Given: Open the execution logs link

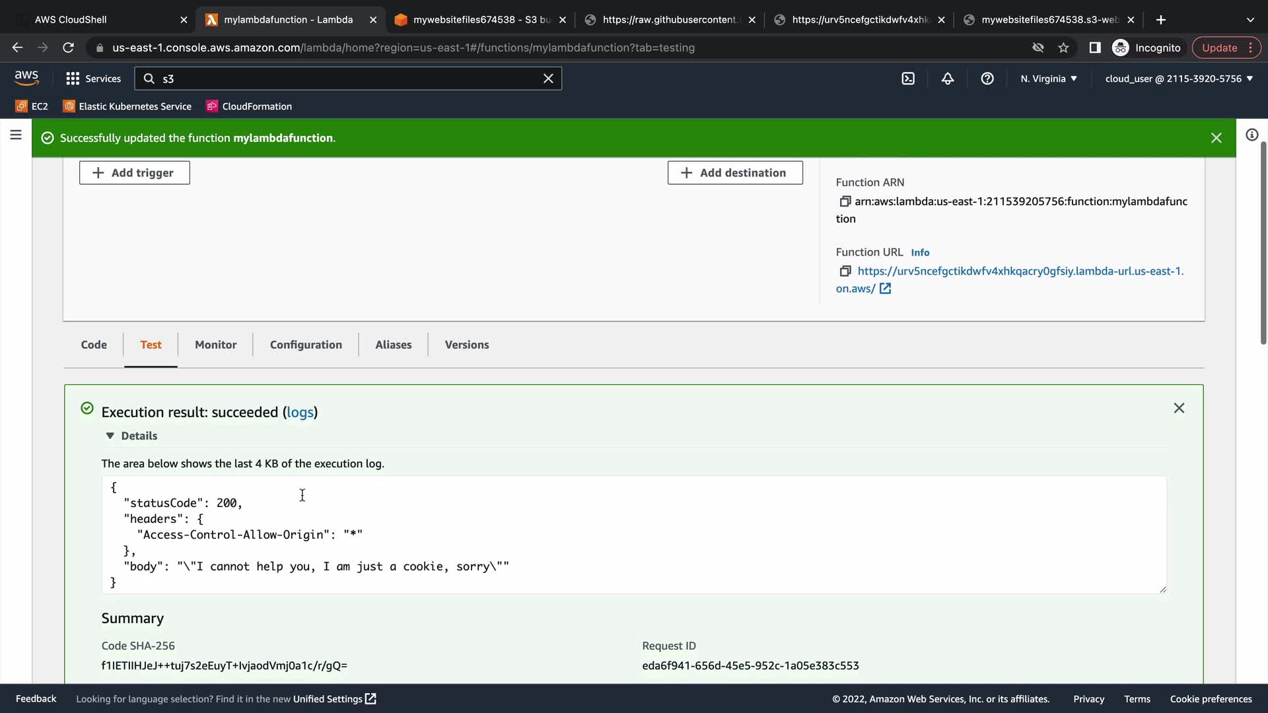Looking at the screenshot, I should click(x=300, y=413).
